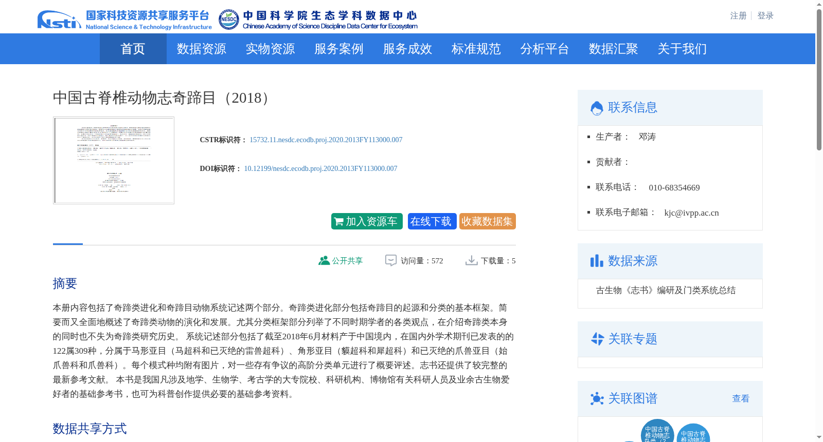Click the phone number 010-68354669
The height and width of the screenshot is (442, 823).
click(674, 188)
